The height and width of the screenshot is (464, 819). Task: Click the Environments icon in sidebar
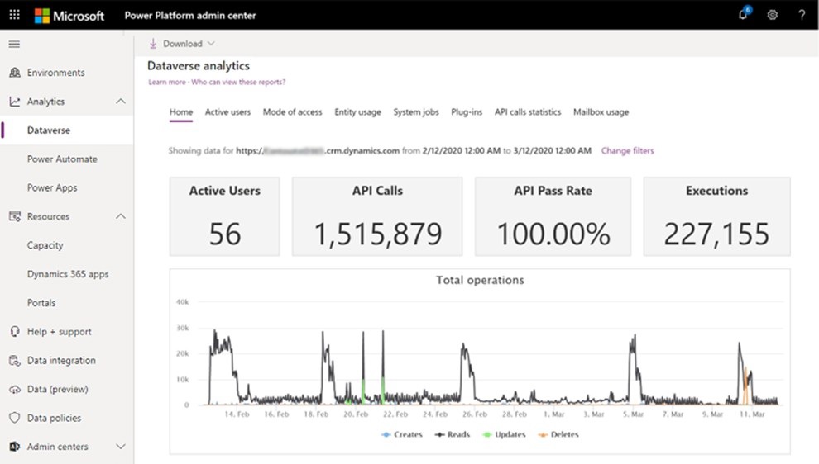[15, 73]
